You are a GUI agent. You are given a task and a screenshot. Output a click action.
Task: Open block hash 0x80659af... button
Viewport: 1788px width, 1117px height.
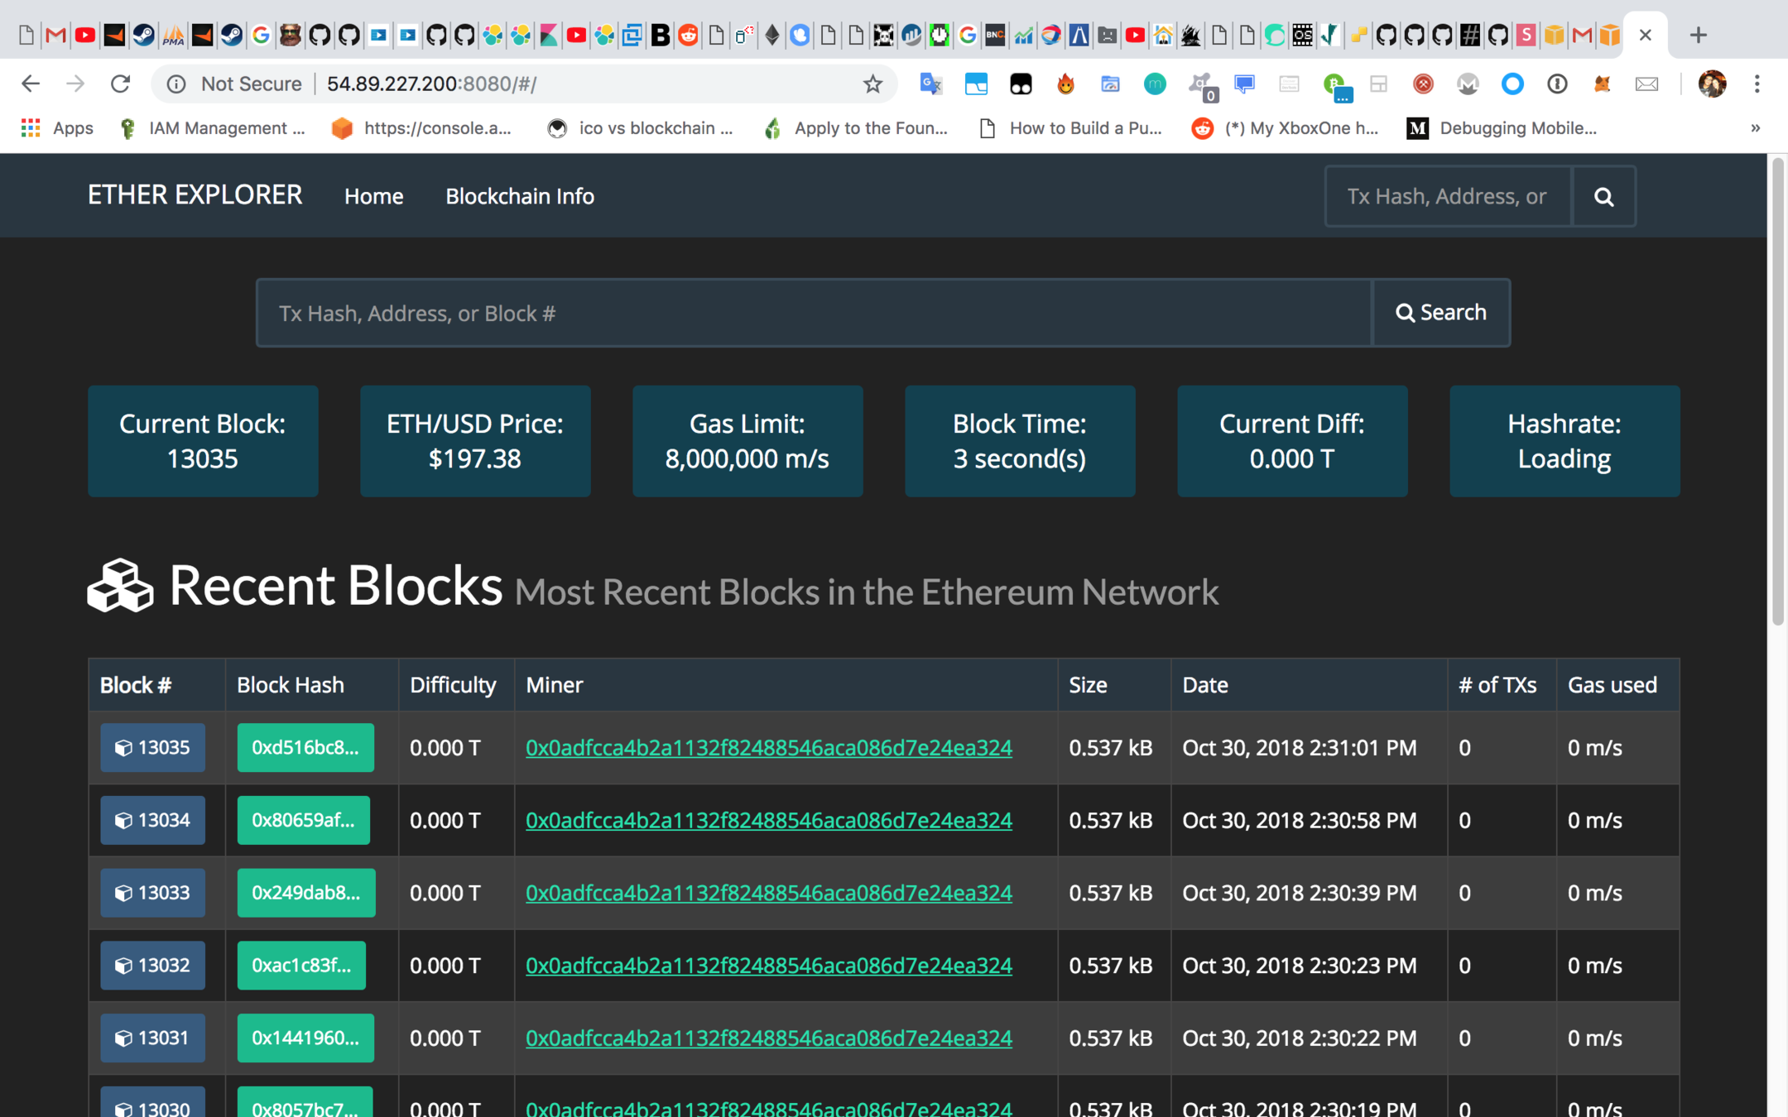click(x=304, y=820)
